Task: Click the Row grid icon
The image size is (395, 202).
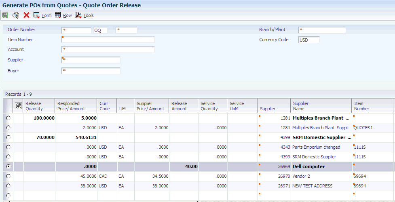Action: click(58, 15)
